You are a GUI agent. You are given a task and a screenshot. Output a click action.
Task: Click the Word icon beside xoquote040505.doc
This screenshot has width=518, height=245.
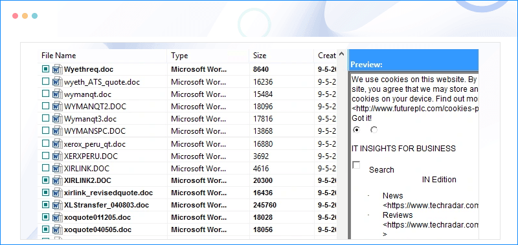(x=58, y=229)
